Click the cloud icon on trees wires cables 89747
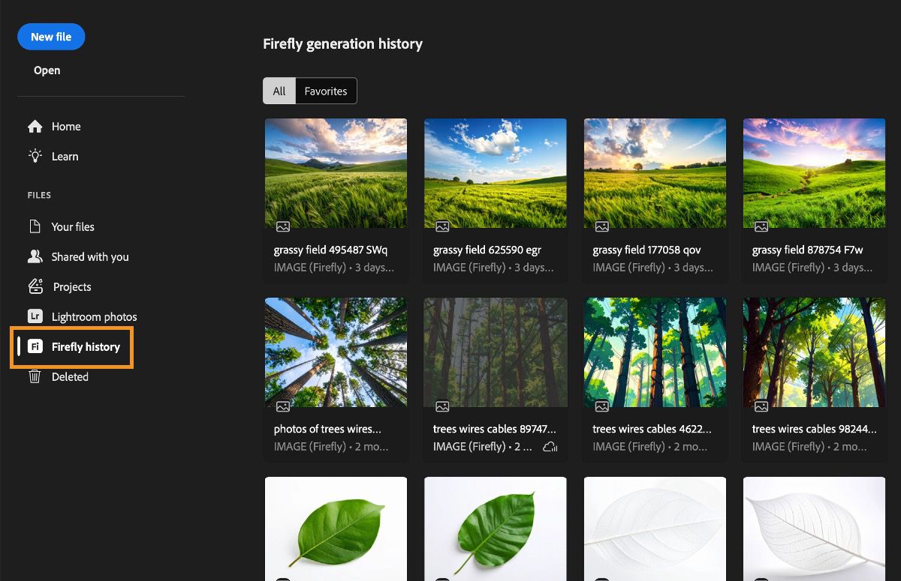 pyautogui.click(x=550, y=445)
